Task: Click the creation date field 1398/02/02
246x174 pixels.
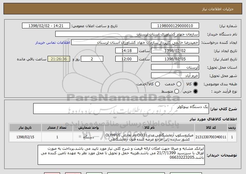Action: tap(175, 51)
